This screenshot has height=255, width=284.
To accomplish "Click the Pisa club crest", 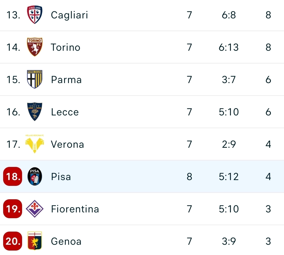I will point(35,177).
